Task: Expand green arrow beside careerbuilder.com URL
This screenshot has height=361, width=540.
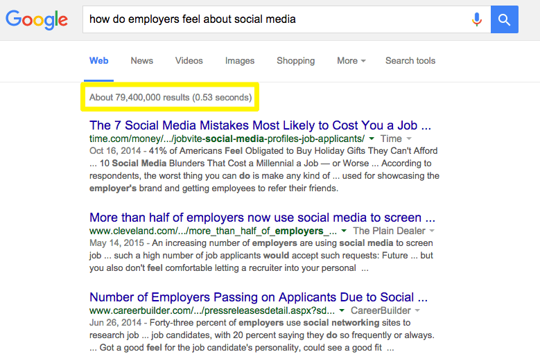Action: coord(342,310)
